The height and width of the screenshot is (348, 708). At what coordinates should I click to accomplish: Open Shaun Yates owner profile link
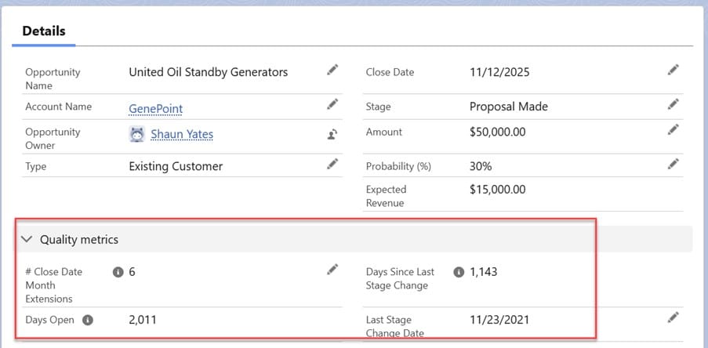[181, 134]
